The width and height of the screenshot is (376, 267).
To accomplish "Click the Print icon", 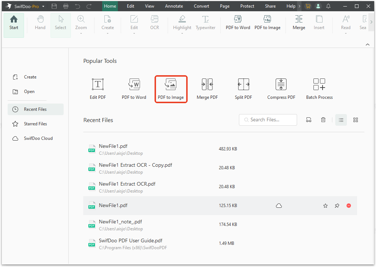I will pyautogui.click(x=66, y=6).
